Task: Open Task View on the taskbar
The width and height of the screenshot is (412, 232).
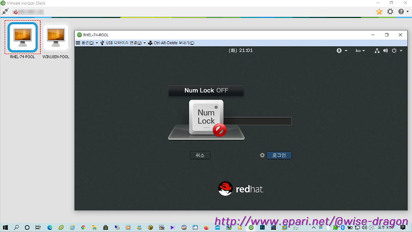Action: pos(38,227)
